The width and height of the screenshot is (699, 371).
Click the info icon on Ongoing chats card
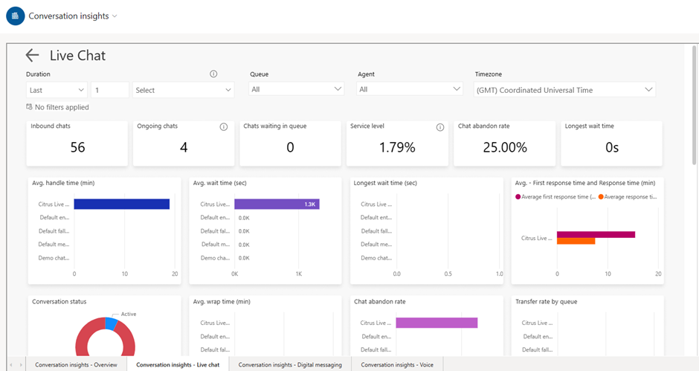click(x=223, y=127)
